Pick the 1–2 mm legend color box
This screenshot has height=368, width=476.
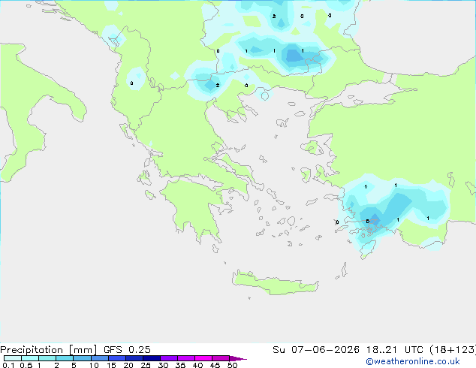click(47, 358)
